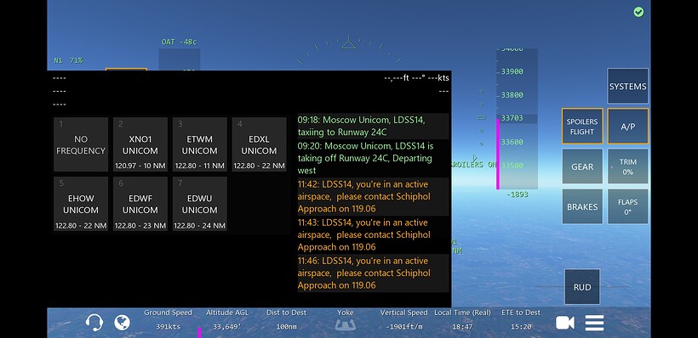Tap the yoke indicator icon
The width and height of the screenshot is (698, 338).
coord(345,325)
